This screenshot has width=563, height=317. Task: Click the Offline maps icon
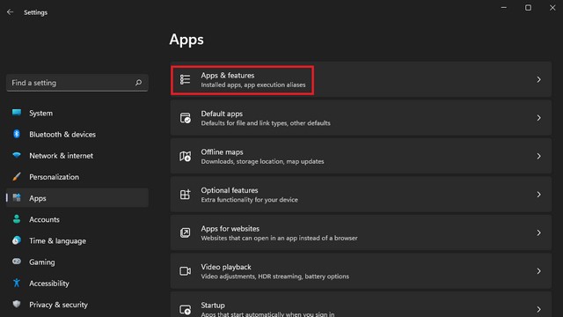coord(186,157)
